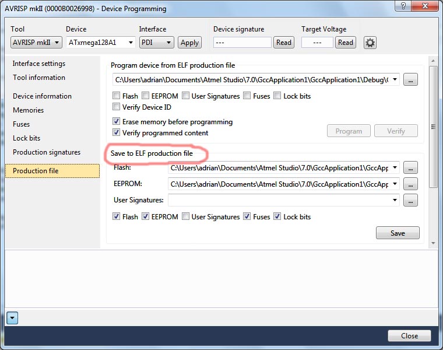
Task: Open the Production signatures page
Action: tap(47, 152)
